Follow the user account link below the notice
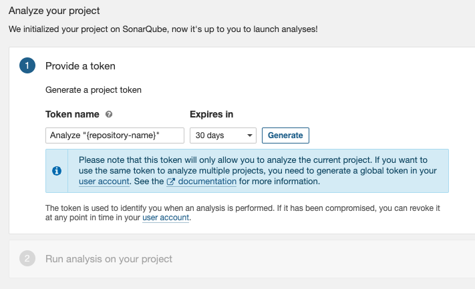The image size is (475, 289). click(x=166, y=218)
